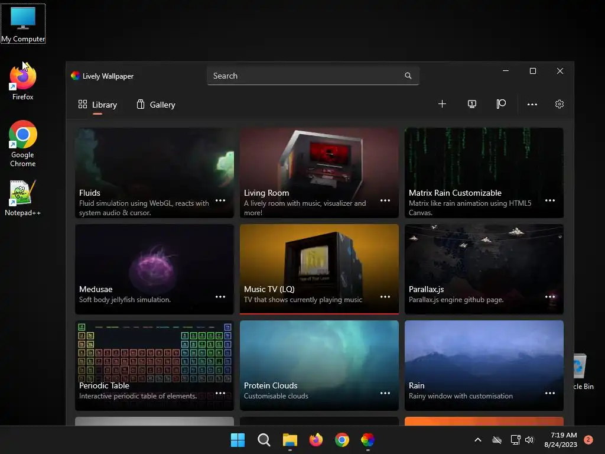Open the toolbar three-dot more menu
The image size is (605, 454).
pos(532,104)
